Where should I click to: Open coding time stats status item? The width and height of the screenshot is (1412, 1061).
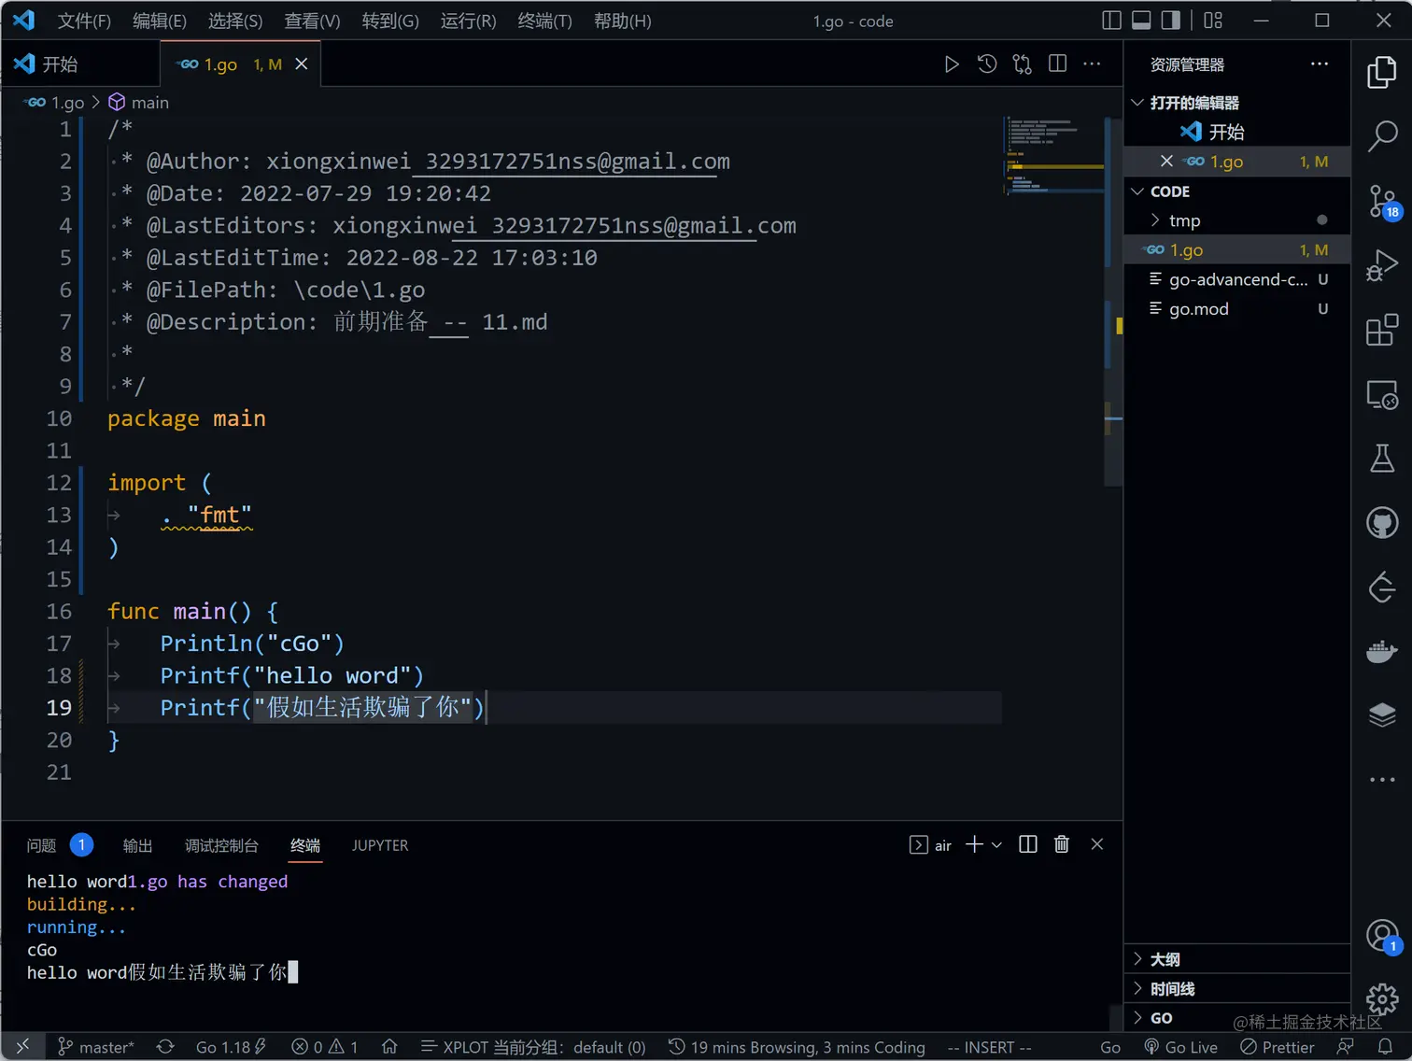click(797, 1047)
